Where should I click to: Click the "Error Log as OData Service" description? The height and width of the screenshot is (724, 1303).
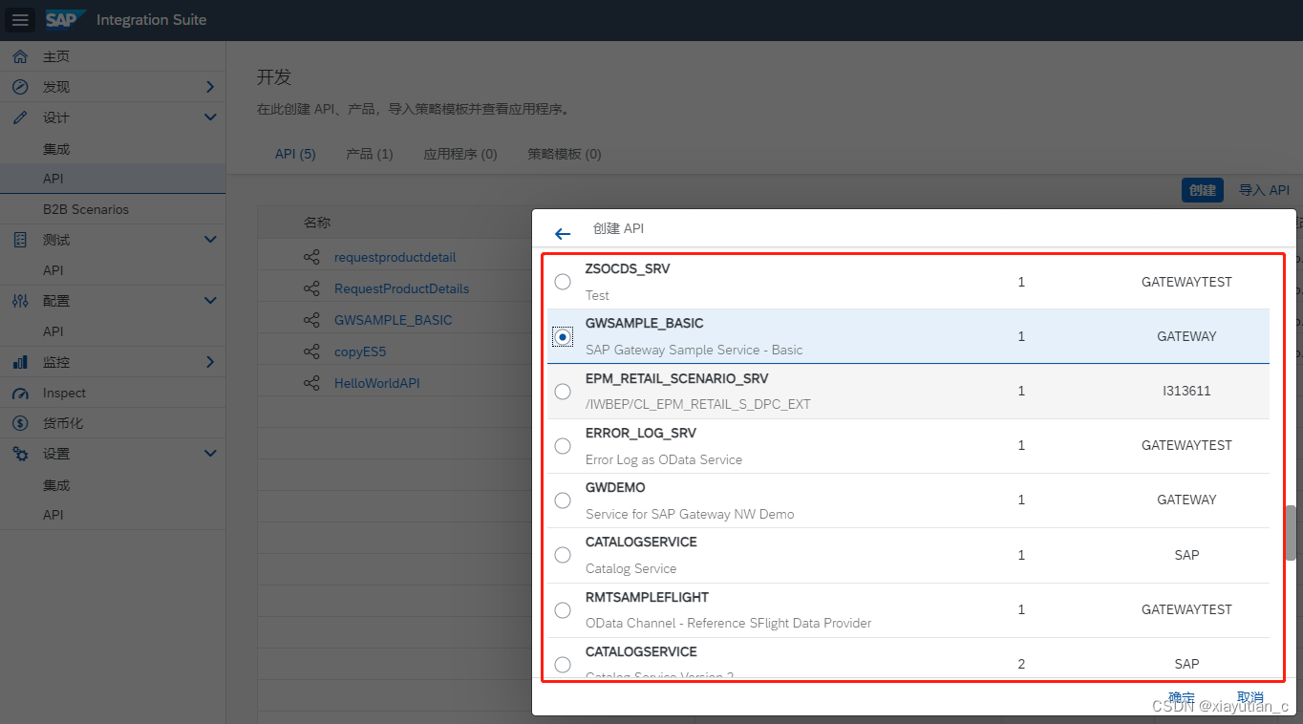click(x=664, y=459)
